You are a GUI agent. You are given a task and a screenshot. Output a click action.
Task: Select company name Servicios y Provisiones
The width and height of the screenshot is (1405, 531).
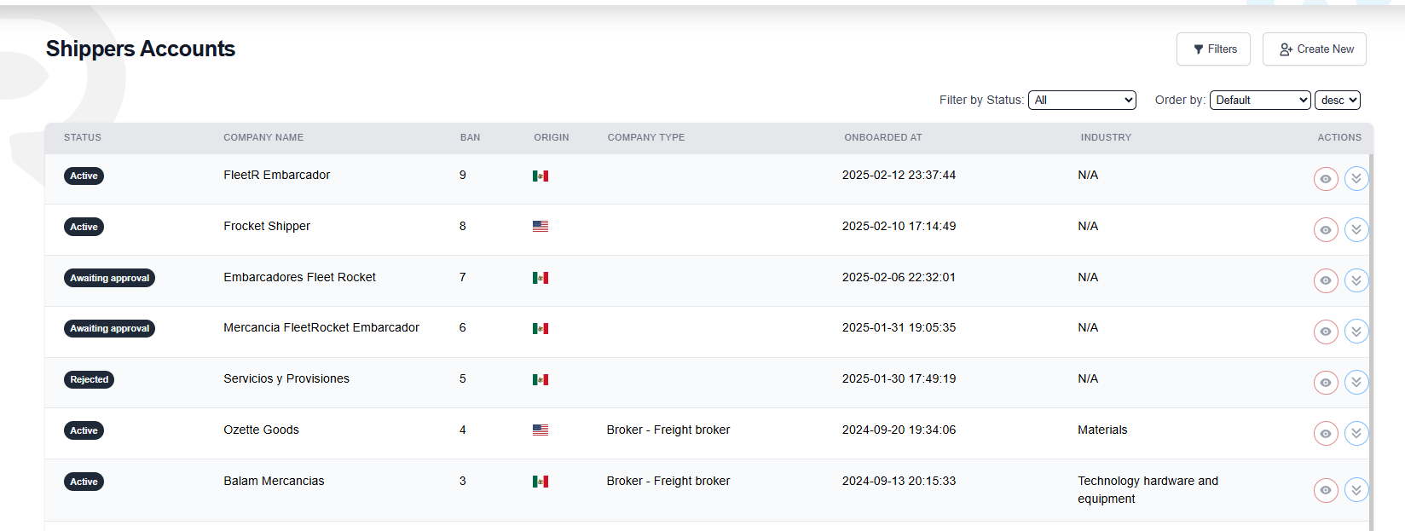[286, 378]
